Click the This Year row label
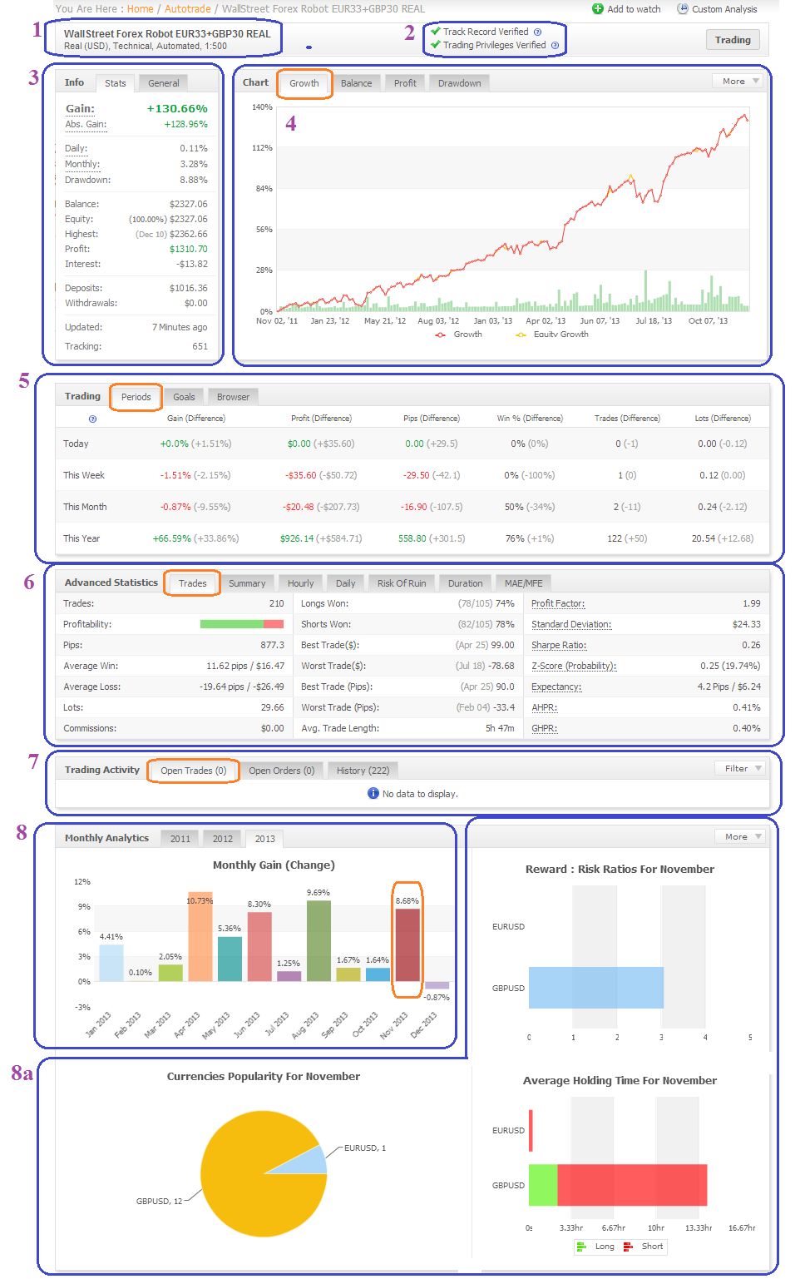Image resolution: width=800 pixels, height=1279 pixels. point(81,538)
